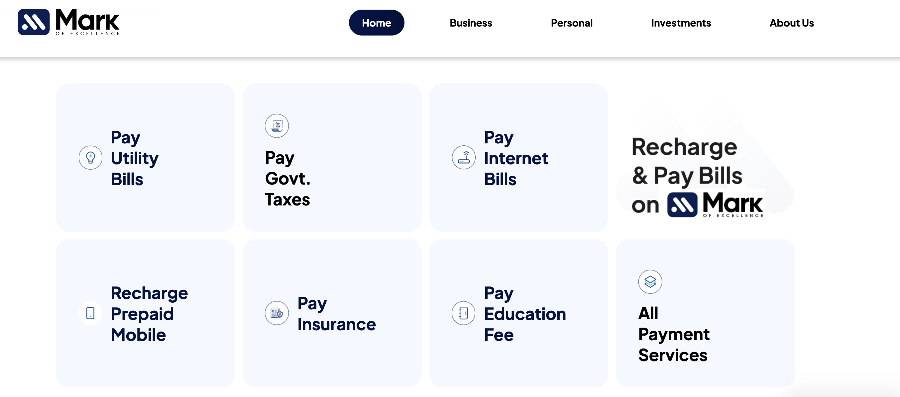Open the Personal navigation tab
The width and height of the screenshot is (900, 397).
tap(572, 23)
